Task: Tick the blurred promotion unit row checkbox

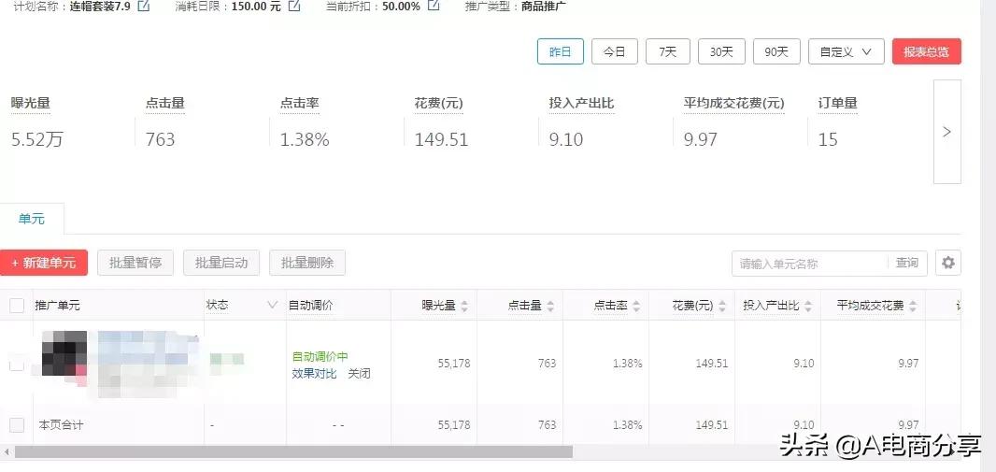Action: coord(17,364)
